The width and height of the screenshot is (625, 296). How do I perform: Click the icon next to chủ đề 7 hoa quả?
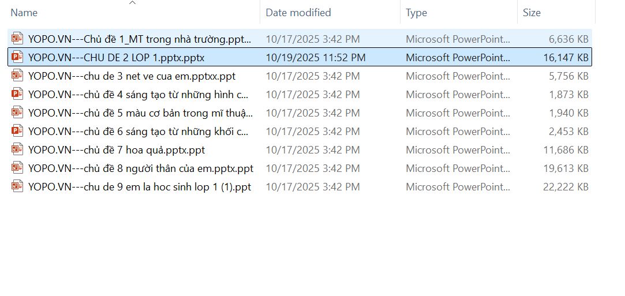pyautogui.click(x=17, y=150)
